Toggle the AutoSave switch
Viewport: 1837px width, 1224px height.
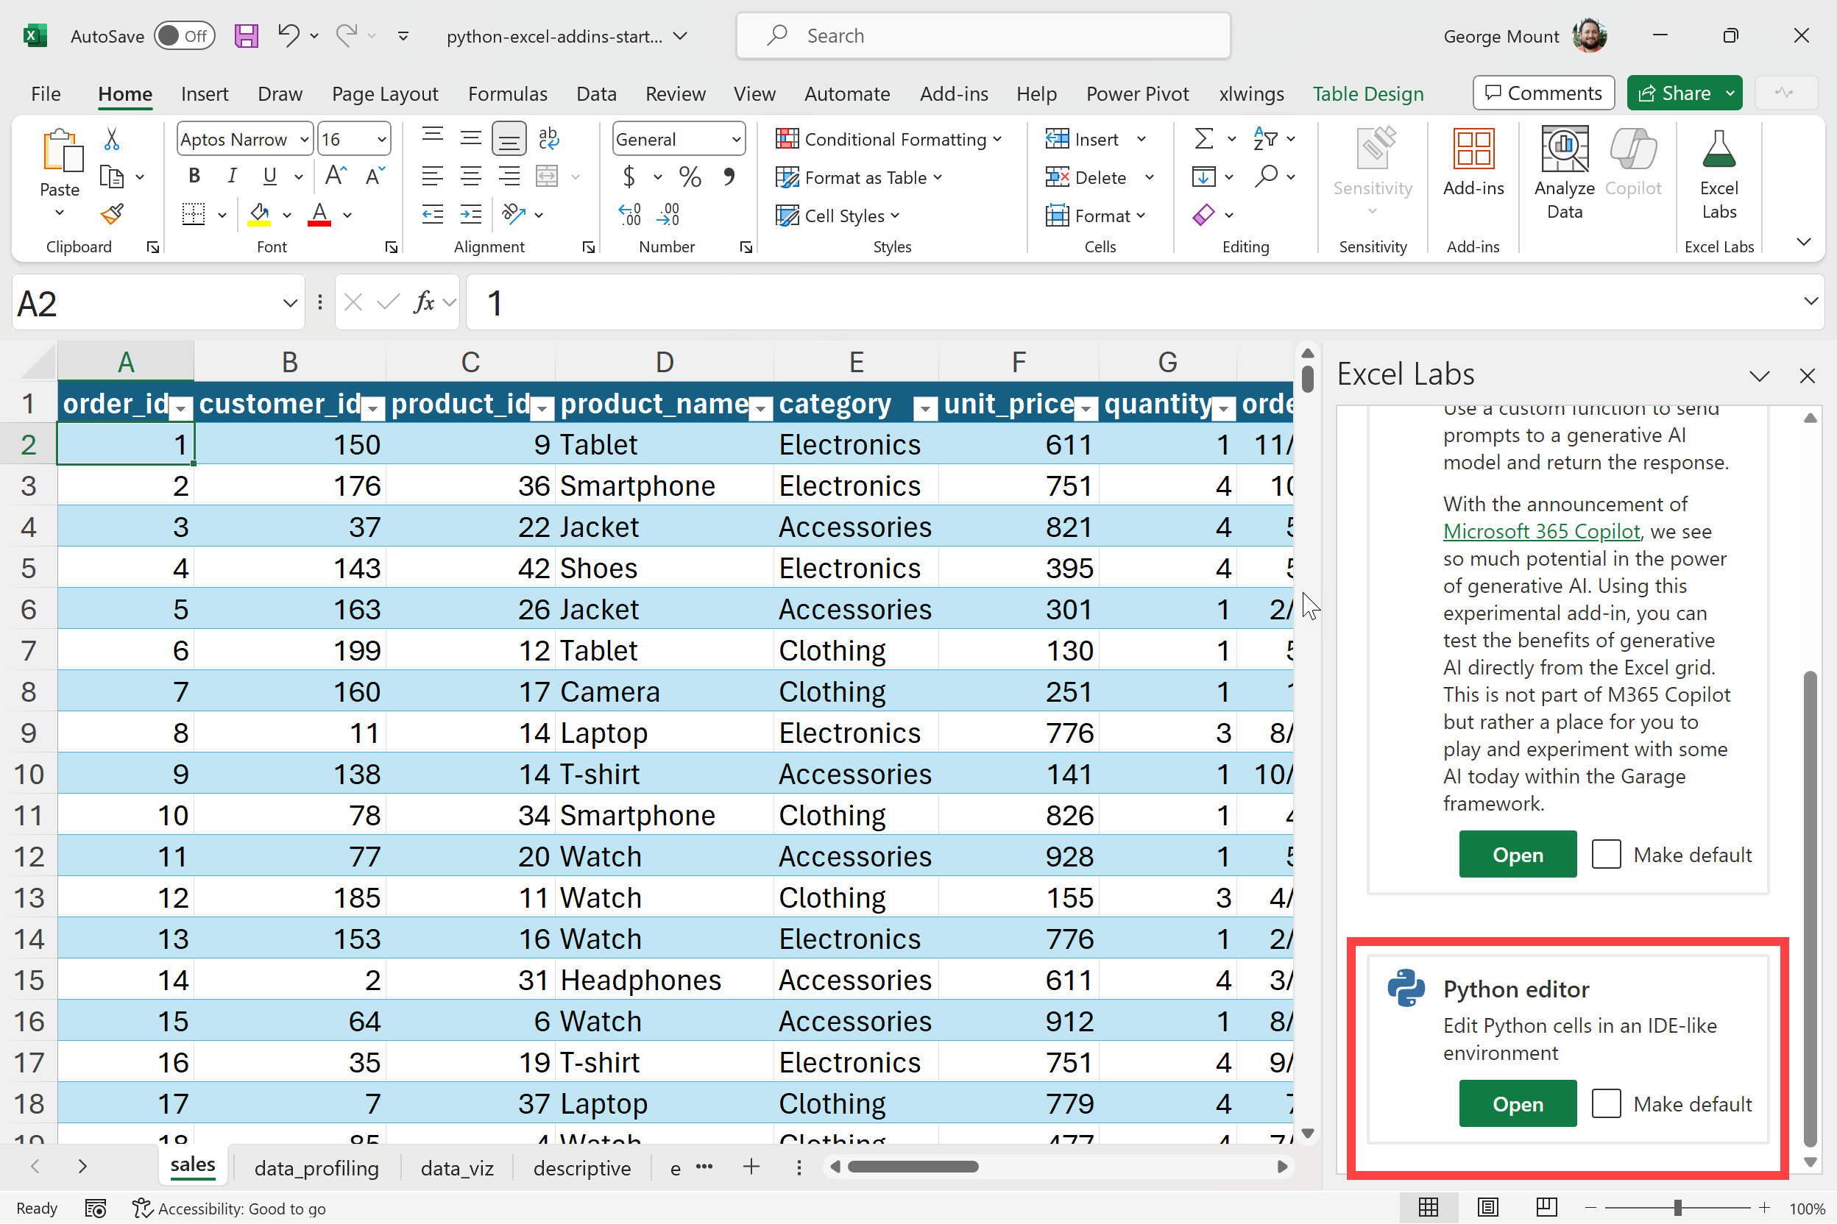tap(184, 36)
